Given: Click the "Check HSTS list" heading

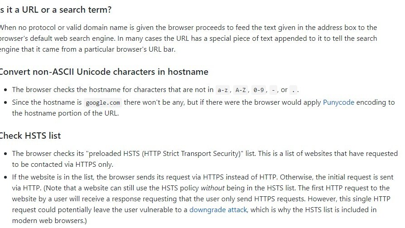Looking at the screenshot, I should pos(30,136).
